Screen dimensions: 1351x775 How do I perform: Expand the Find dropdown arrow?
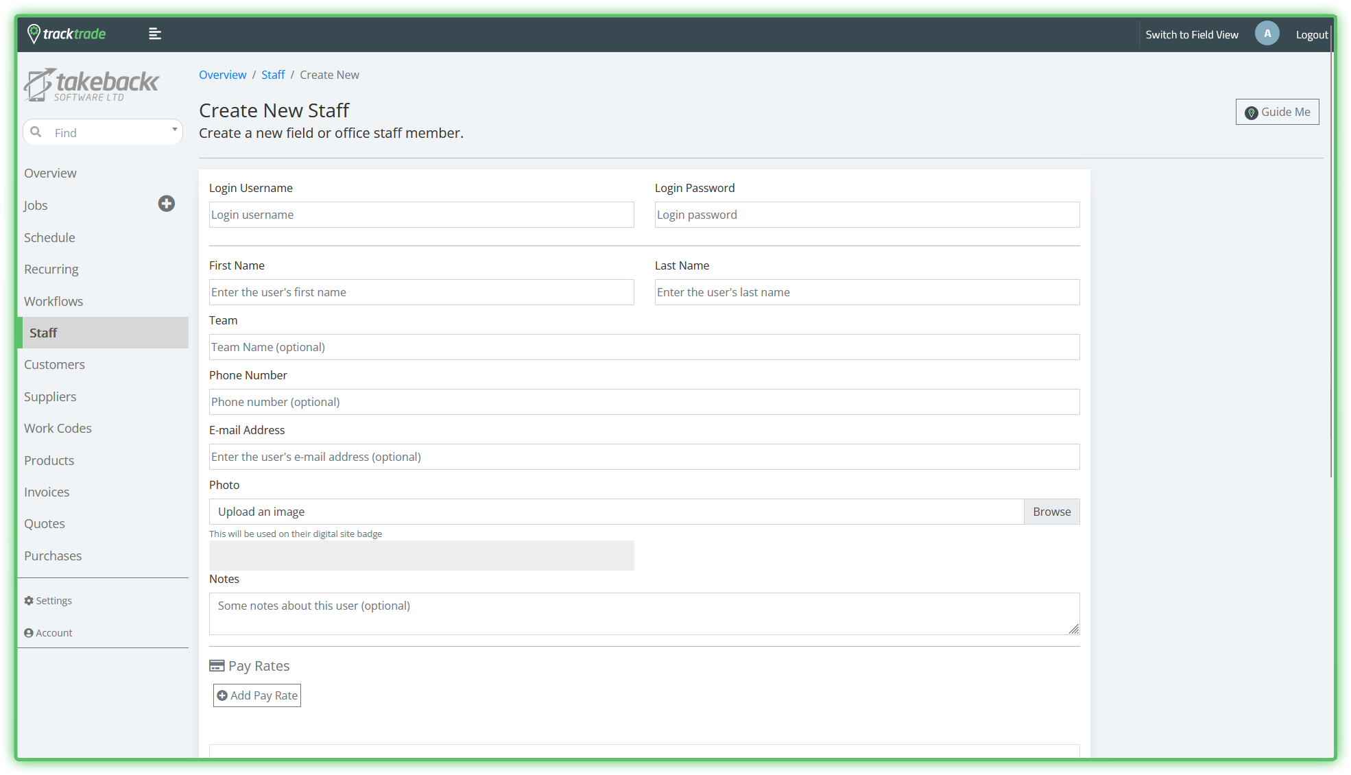174,130
